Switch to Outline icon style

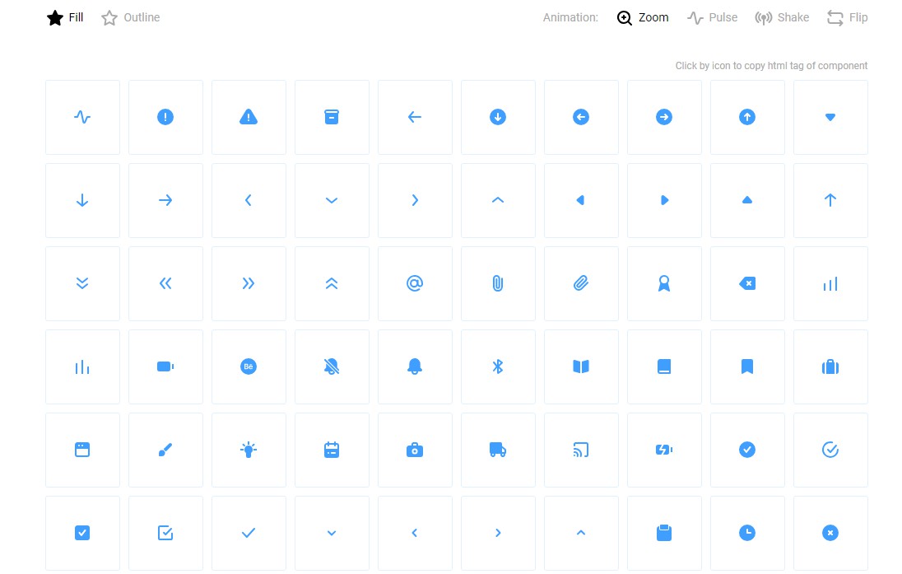tap(129, 16)
